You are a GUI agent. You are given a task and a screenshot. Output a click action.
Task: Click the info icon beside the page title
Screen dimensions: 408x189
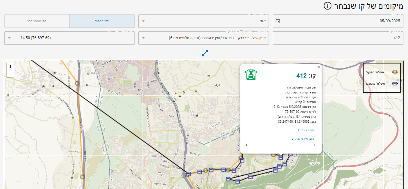(x=328, y=6)
